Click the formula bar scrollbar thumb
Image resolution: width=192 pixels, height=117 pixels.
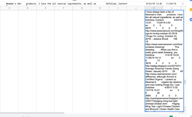[x=182, y=4]
